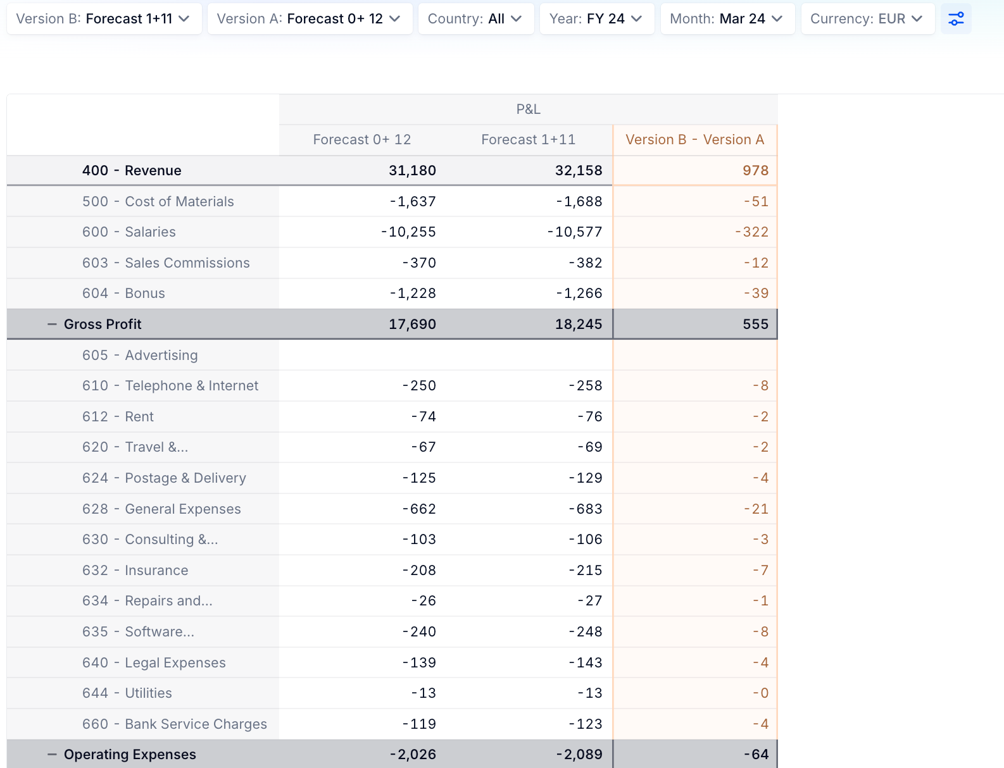Select the 600 - Salaries row label
The image size is (1004, 768).
click(129, 232)
